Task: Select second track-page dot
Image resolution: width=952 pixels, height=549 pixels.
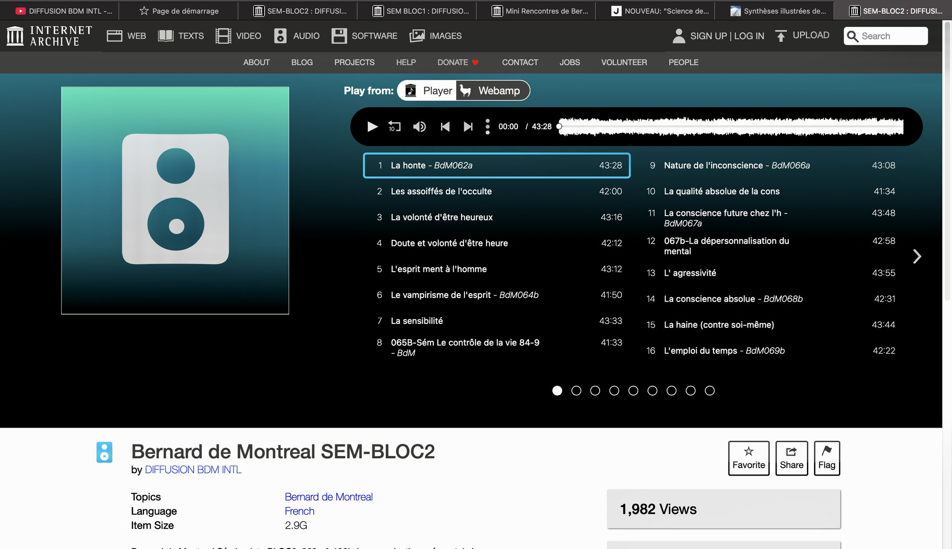Action: 576,390
